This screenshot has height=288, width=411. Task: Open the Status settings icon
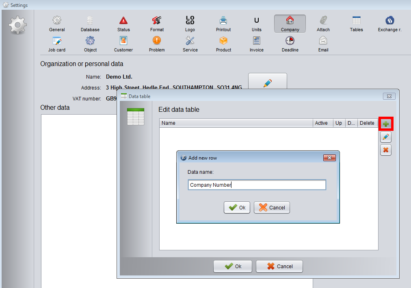click(x=123, y=23)
